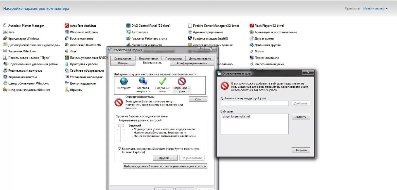Expand the Мелкие значки view dropdown
Screen dimensions: 397x190
[375, 9]
